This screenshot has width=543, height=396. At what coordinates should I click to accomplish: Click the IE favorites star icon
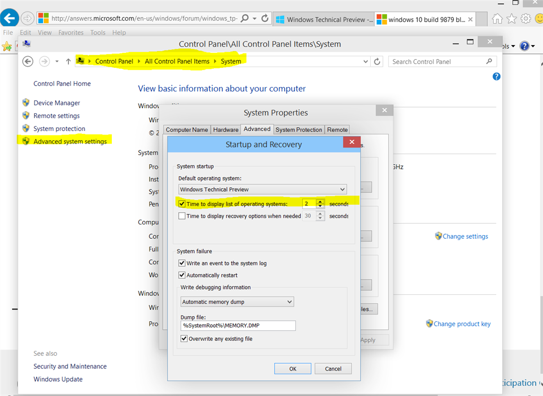click(511, 19)
